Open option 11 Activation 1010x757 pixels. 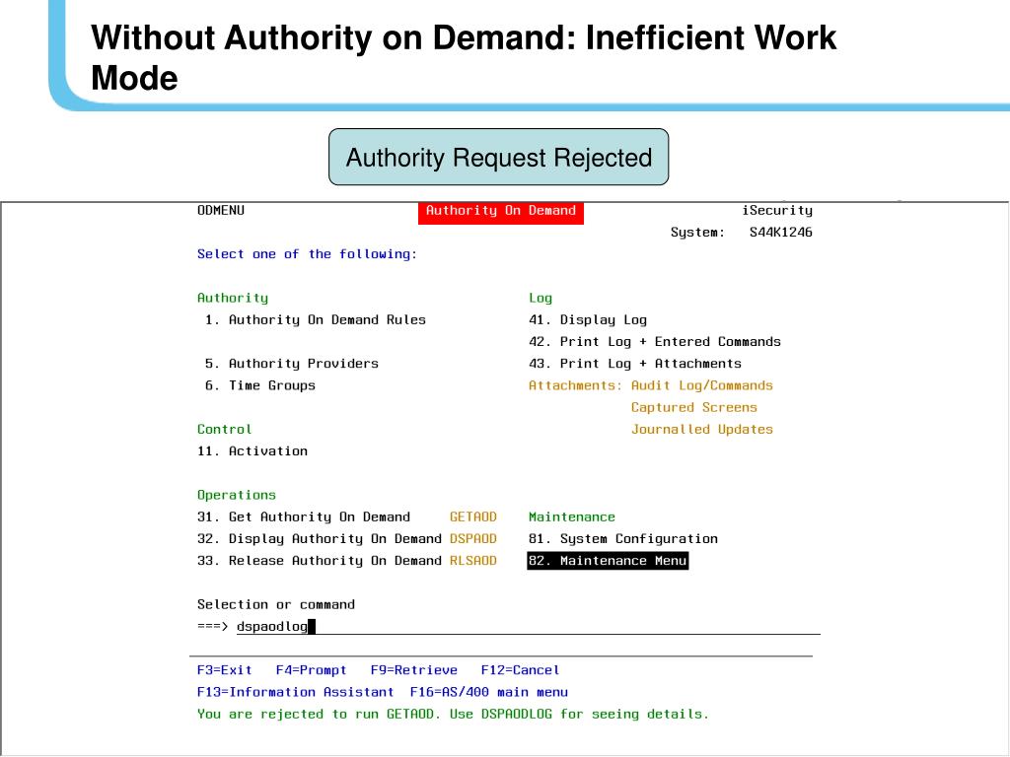click(x=252, y=451)
